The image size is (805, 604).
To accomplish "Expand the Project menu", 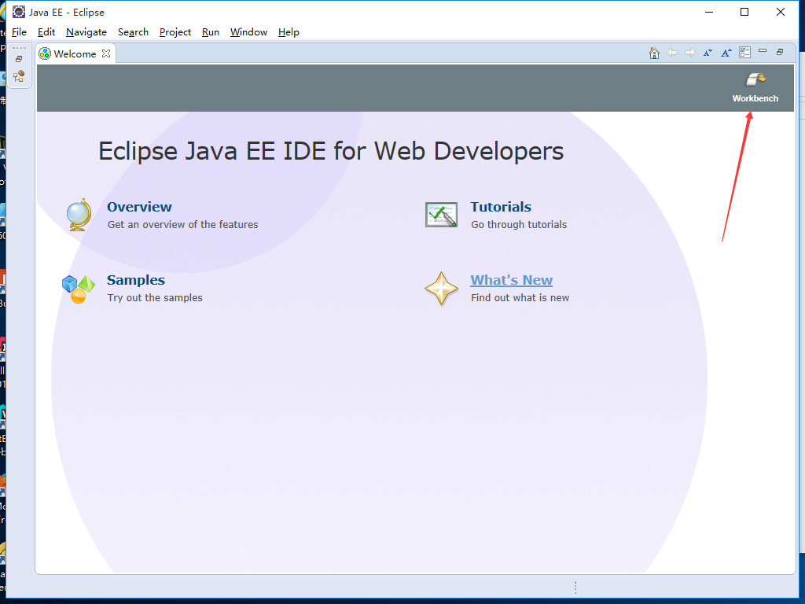I will pyautogui.click(x=175, y=32).
